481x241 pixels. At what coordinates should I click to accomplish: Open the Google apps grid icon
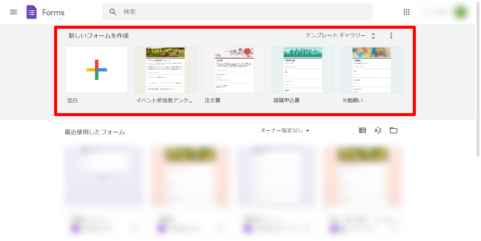pyautogui.click(x=406, y=12)
